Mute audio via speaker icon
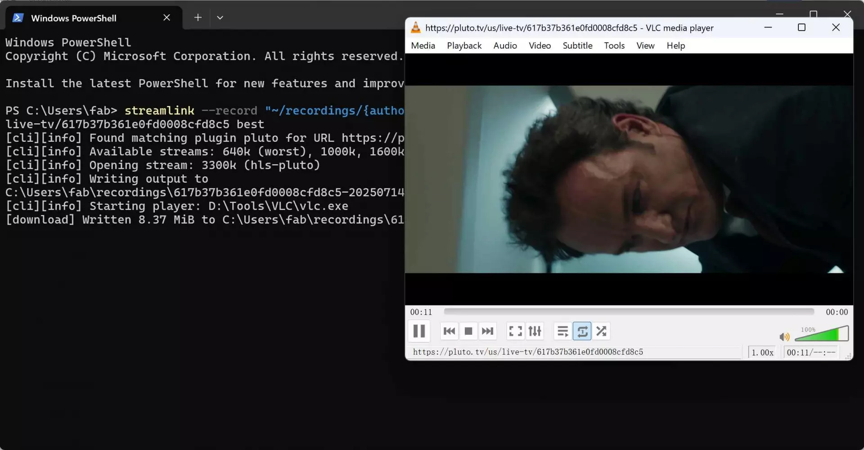Image resolution: width=864 pixels, height=450 pixels. 784,337
